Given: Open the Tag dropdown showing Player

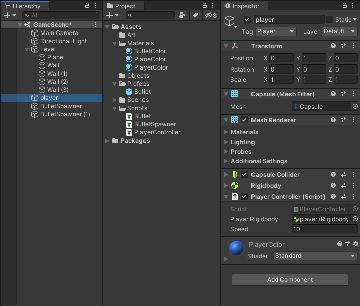Looking at the screenshot, I should coord(275,31).
